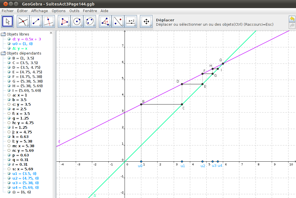Image resolution: width=296 pixels, height=198 pixels.
Task: Open the Outils menu
Action: [x=74, y=11]
